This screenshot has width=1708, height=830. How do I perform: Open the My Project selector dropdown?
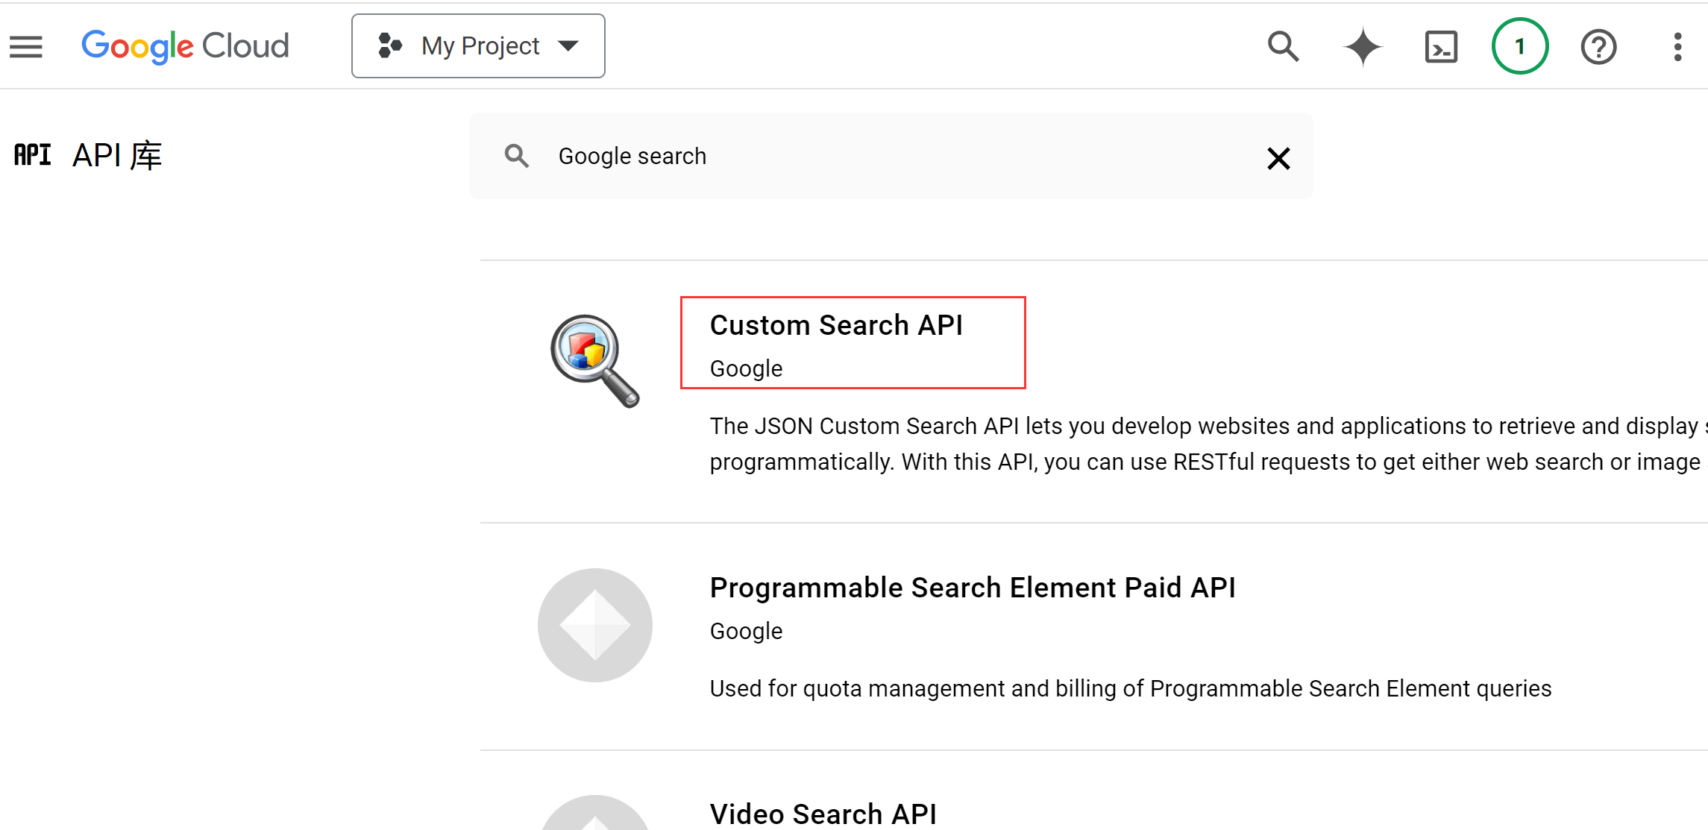(x=478, y=46)
